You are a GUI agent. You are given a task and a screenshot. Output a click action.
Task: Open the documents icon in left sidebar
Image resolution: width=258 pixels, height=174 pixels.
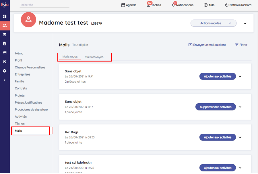[x=5, y=43]
